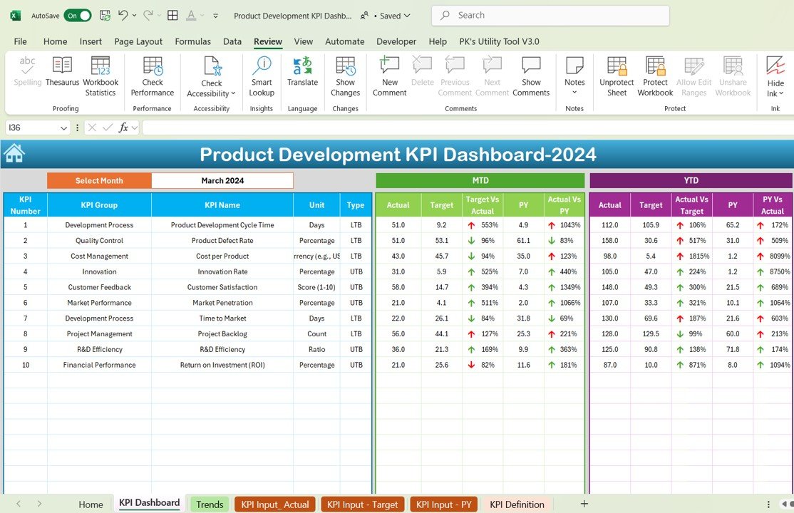The image size is (794, 513).
Task: Run Check Performance
Action: pyautogui.click(x=153, y=76)
